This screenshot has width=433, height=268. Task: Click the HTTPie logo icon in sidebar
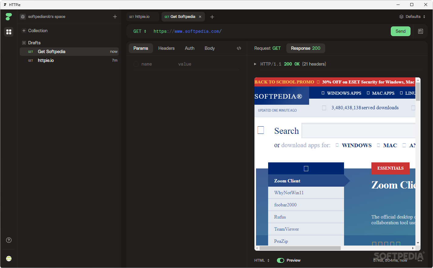pyautogui.click(x=9, y=17)
